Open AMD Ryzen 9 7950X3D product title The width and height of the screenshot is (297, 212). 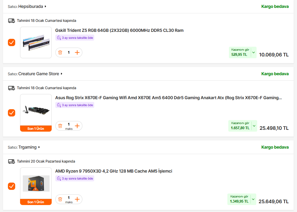[x=114, y=171]
